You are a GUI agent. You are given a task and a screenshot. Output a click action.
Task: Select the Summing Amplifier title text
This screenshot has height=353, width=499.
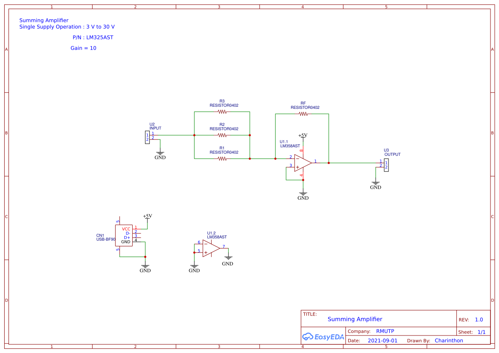(x=355, y=319)
